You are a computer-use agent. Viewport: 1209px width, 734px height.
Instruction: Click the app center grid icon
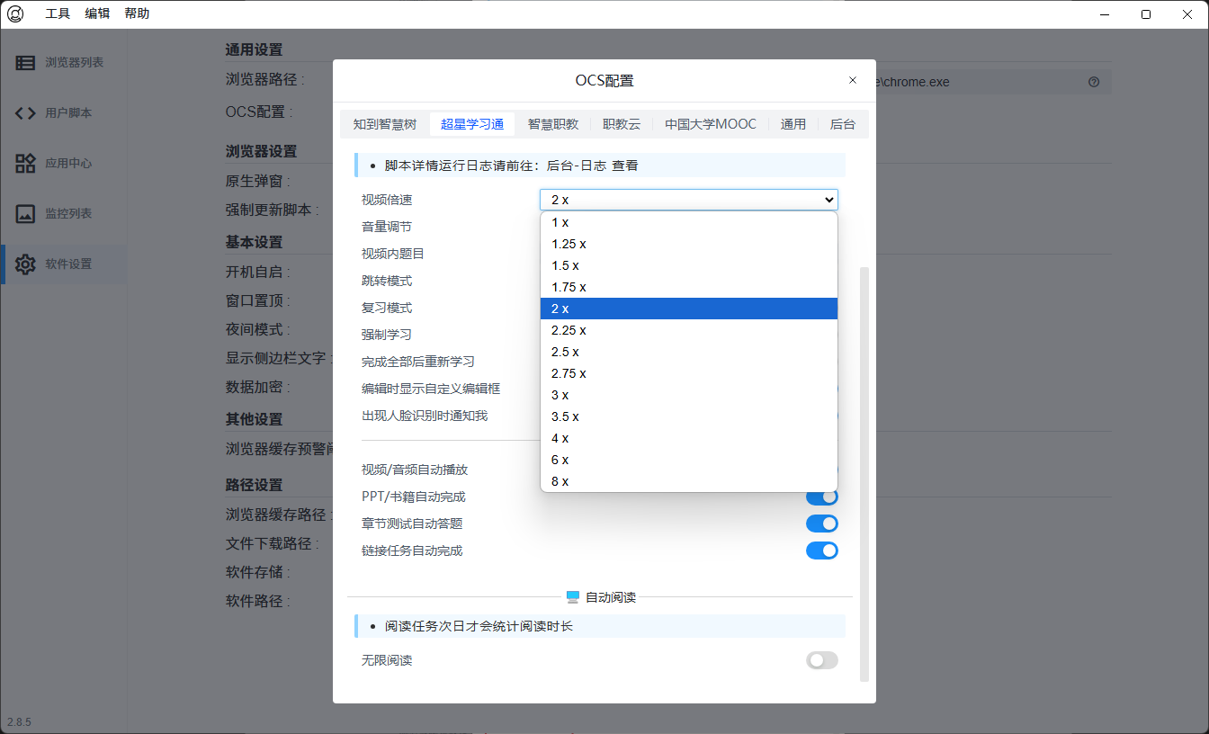tap(25, 164)
